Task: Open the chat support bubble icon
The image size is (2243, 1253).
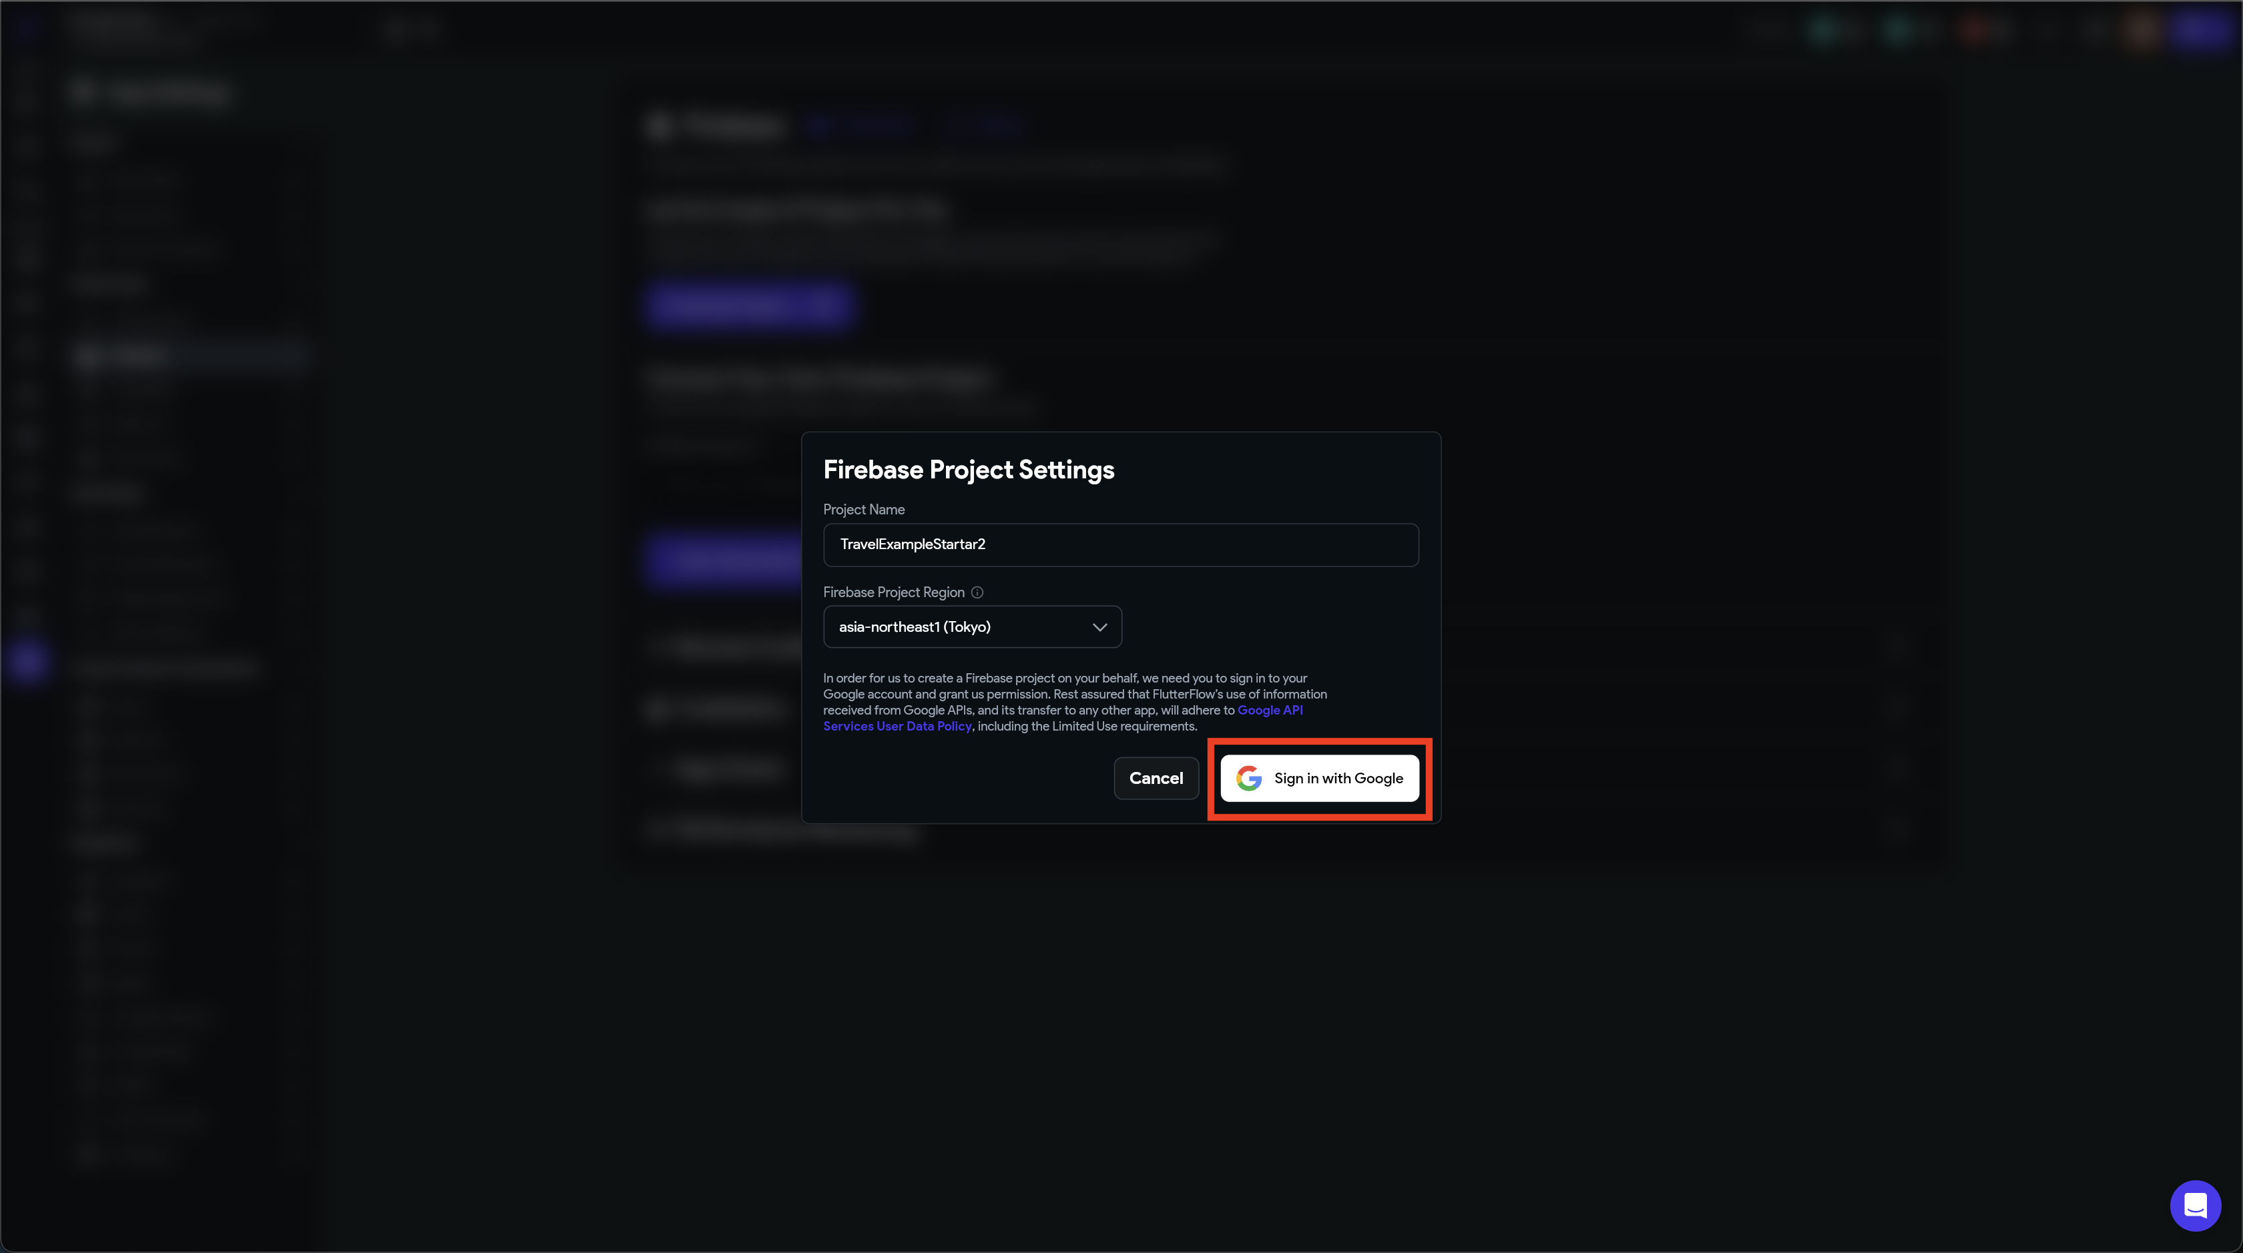Action: click(2195, 1205)
